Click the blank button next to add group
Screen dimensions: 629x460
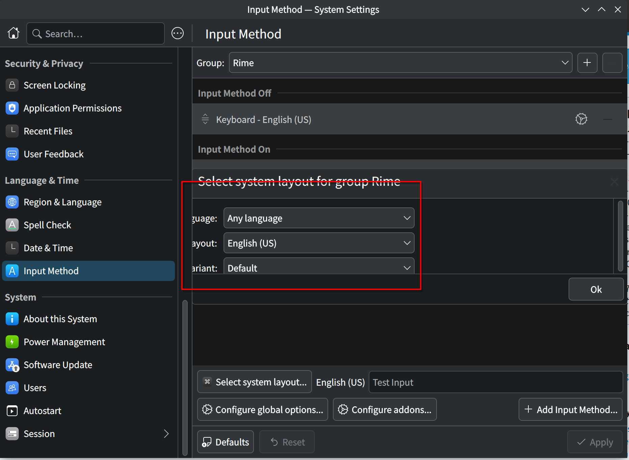(612, 63)
